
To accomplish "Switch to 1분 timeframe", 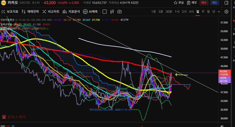I will point(154,12).
